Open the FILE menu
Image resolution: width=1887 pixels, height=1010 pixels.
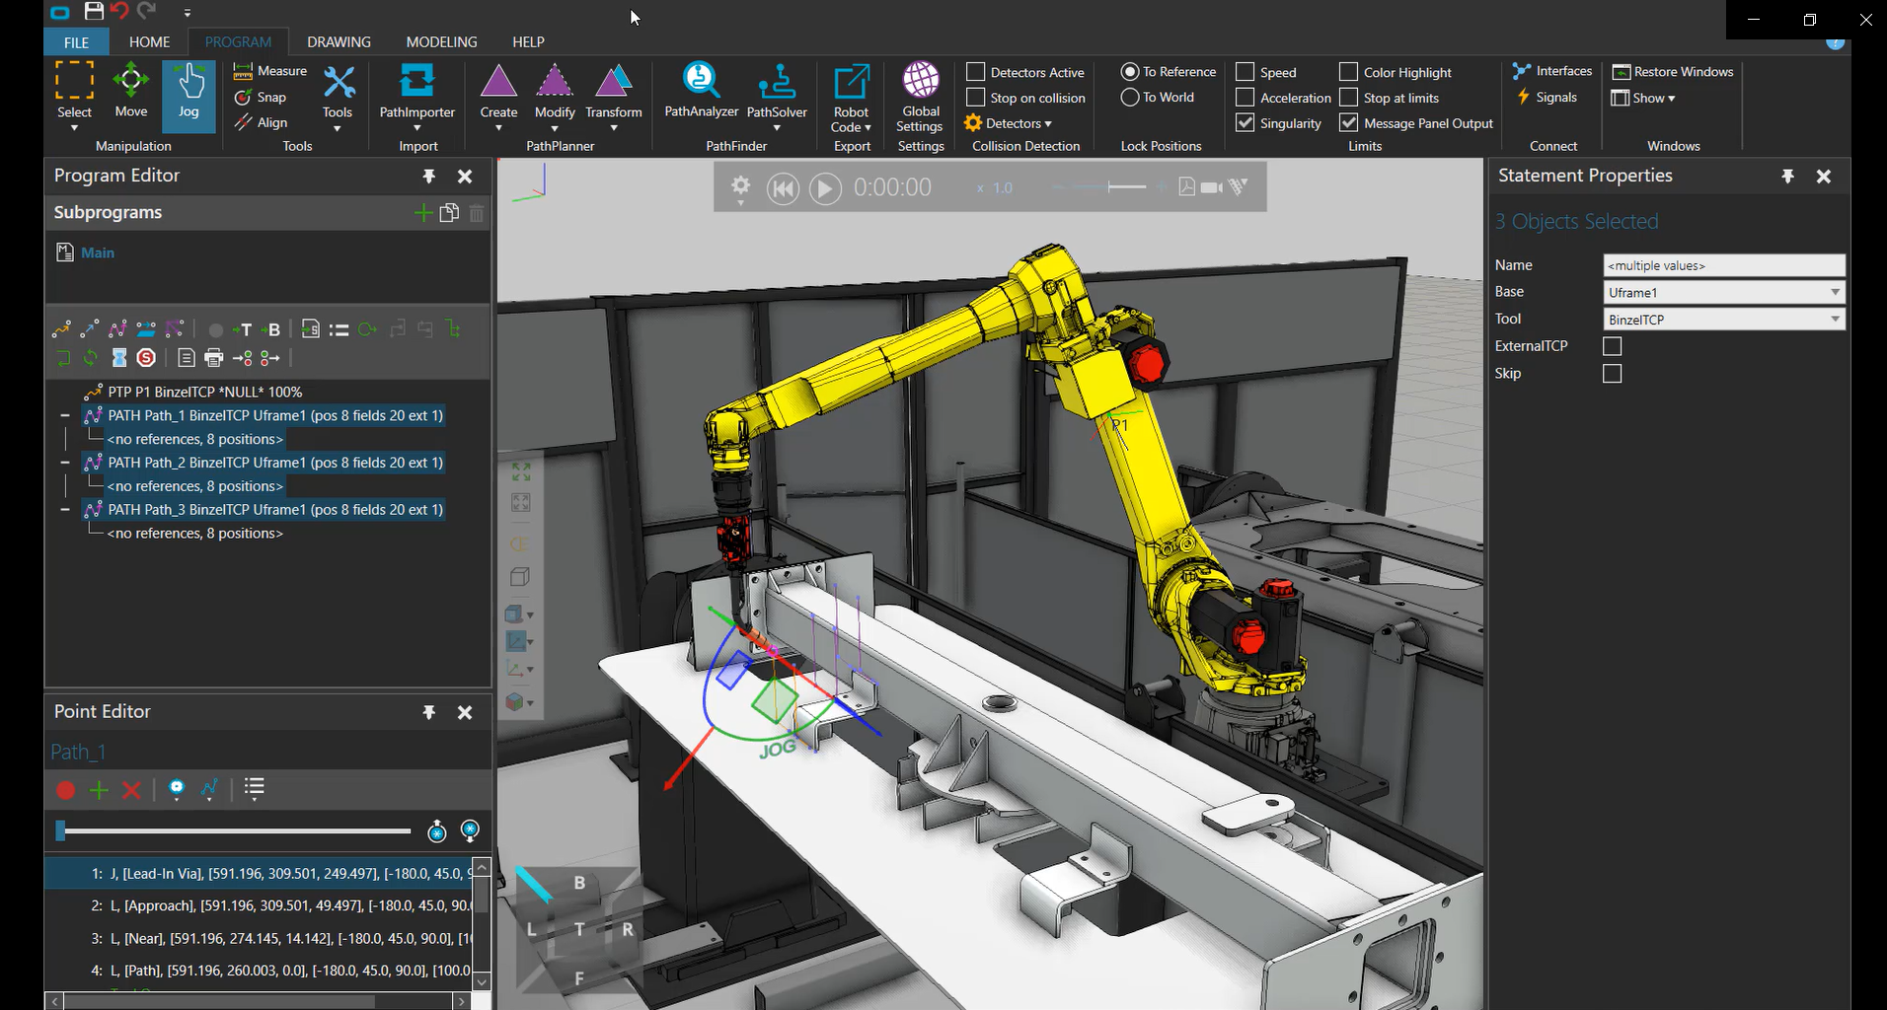(76, 42)
